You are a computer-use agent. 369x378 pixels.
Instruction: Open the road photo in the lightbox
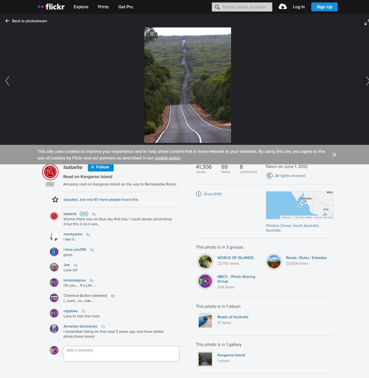pos(188,85)
